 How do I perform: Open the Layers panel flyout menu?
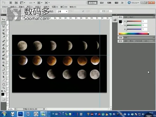pos(154,41)
